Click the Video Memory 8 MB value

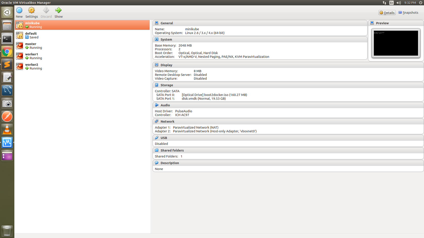(197, 71)
